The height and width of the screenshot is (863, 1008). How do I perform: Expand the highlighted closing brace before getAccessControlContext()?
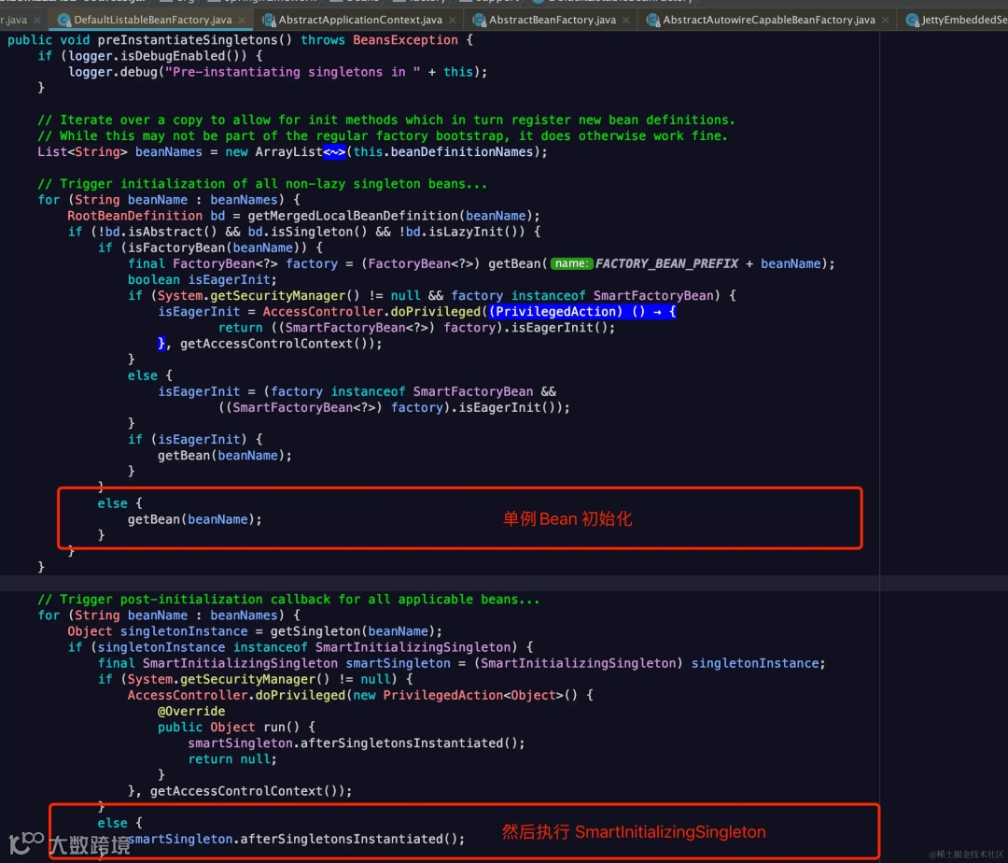tap(161, 344)
